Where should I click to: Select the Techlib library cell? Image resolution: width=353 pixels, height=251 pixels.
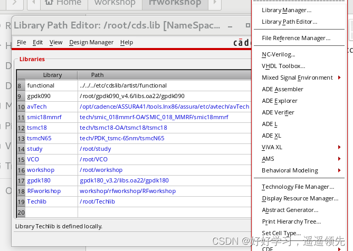[x=51, y=202]
